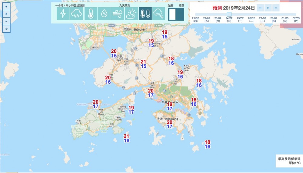Show the wind forecast layer

pos(117,14)
